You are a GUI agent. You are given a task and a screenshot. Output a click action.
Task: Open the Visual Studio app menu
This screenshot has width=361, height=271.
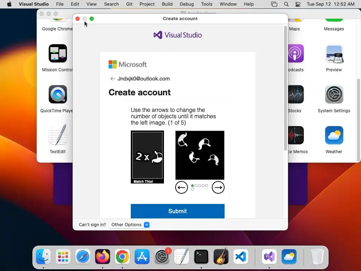point(34,4)
